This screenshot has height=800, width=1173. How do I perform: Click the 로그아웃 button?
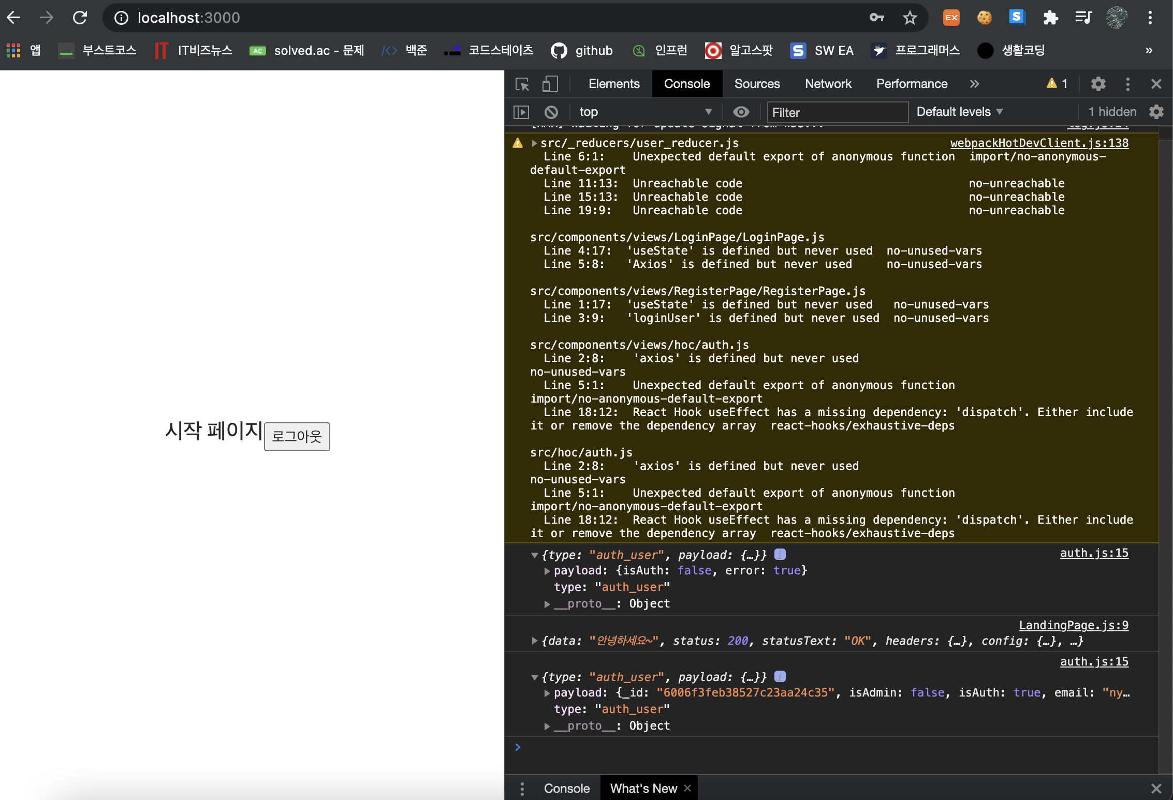(x=297, y=436)
